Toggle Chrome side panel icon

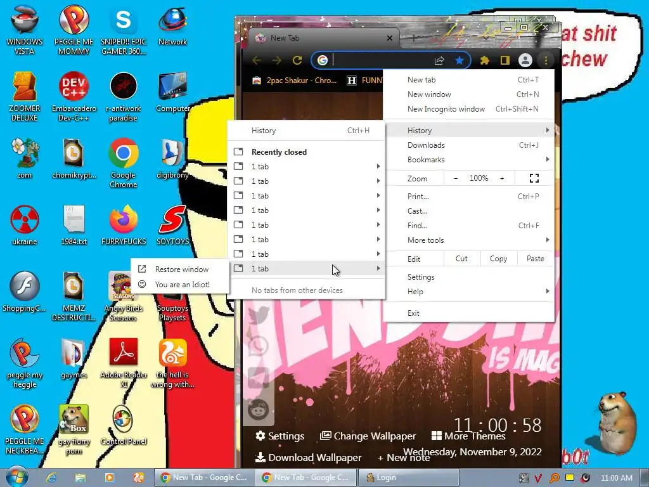click(x=505, y=60)
